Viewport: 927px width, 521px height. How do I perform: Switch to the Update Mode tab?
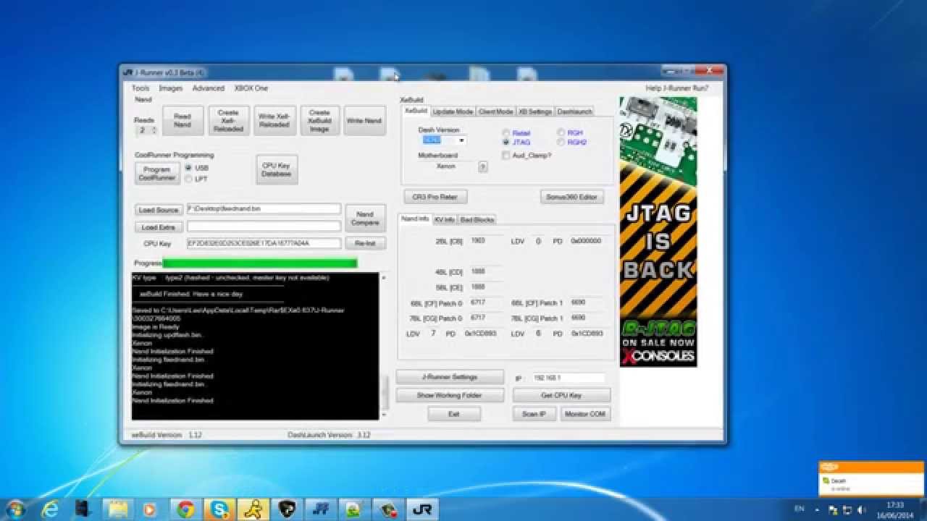pos(453,111)
